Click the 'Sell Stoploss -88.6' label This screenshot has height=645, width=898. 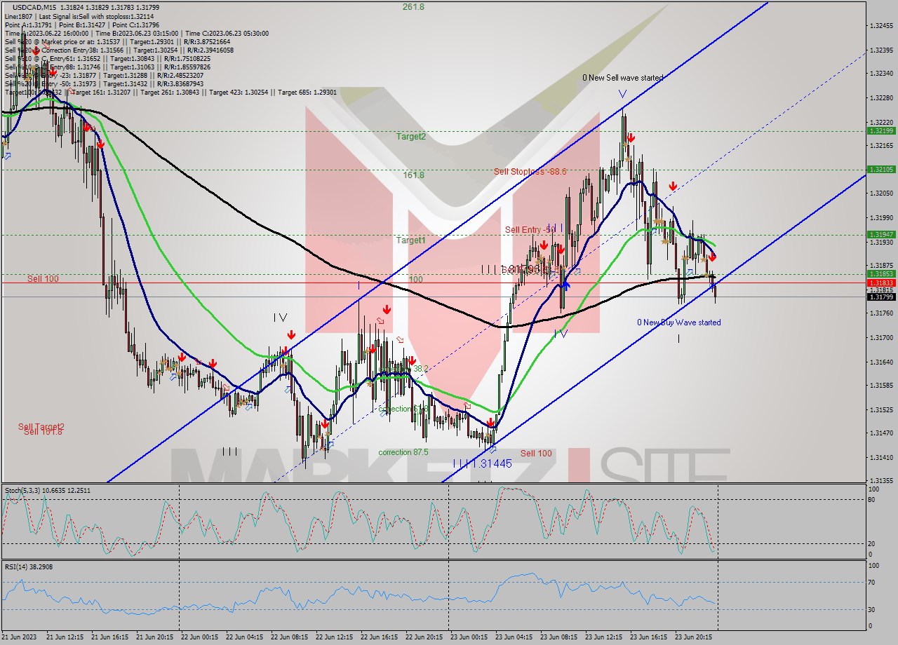[x=530, y=171]
